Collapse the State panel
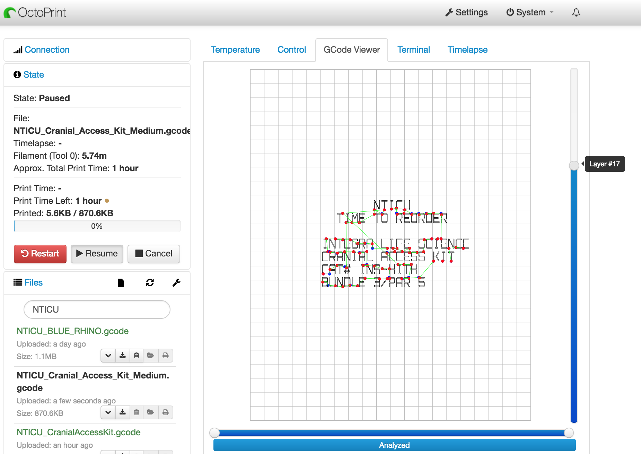Screen dimensions: 641x454 34,75
